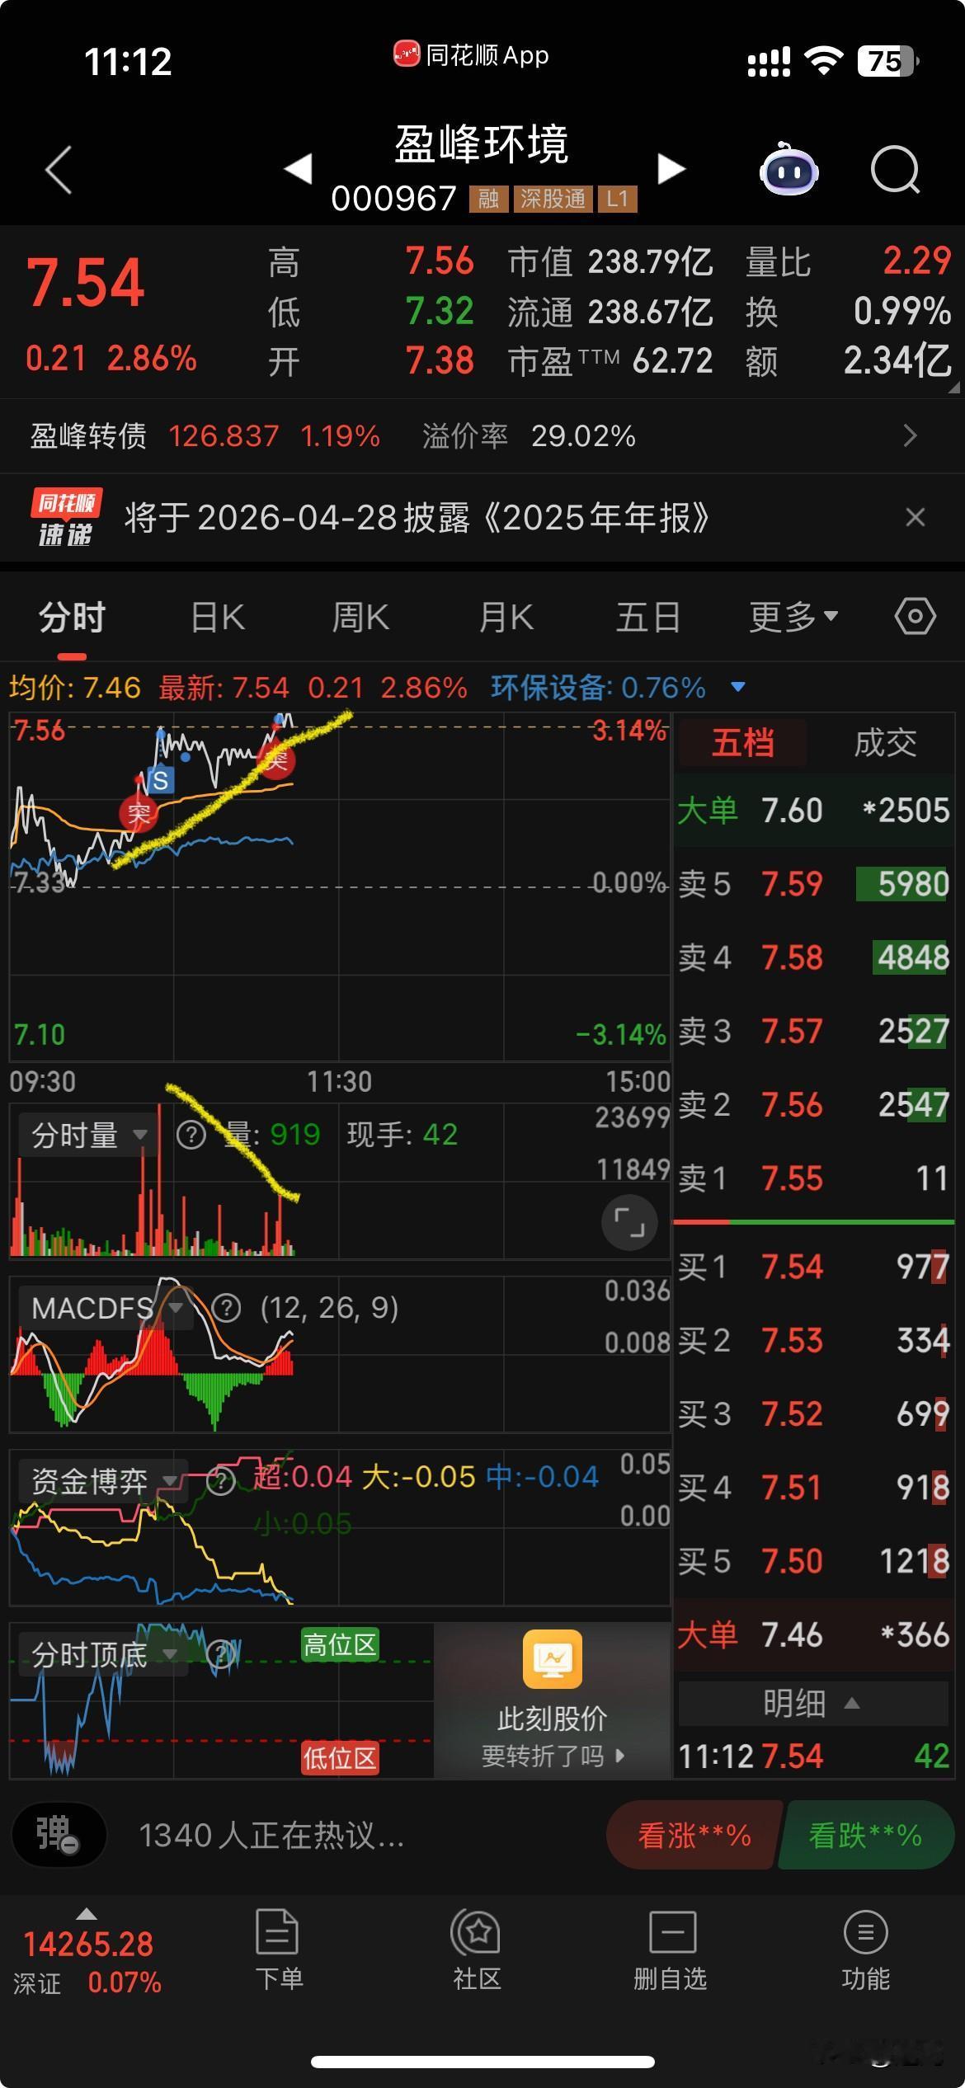Switch to the 日K tab

(x=218, y=617)
